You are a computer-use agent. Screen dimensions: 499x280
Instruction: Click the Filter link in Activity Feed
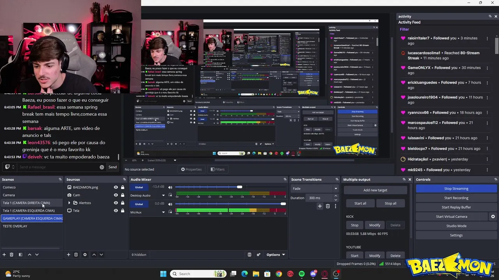(404, 29)
